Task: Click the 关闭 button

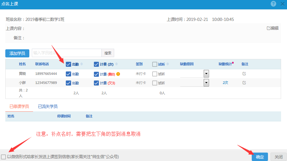Action: click(x=279, y=157)
